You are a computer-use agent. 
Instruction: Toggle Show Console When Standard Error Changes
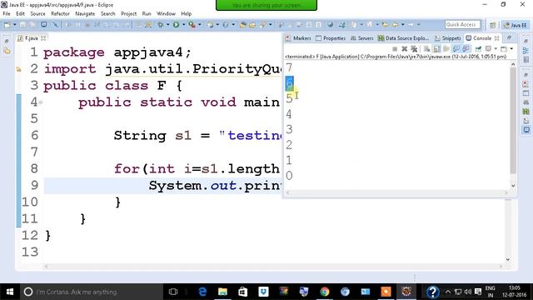tap(466, 49)
